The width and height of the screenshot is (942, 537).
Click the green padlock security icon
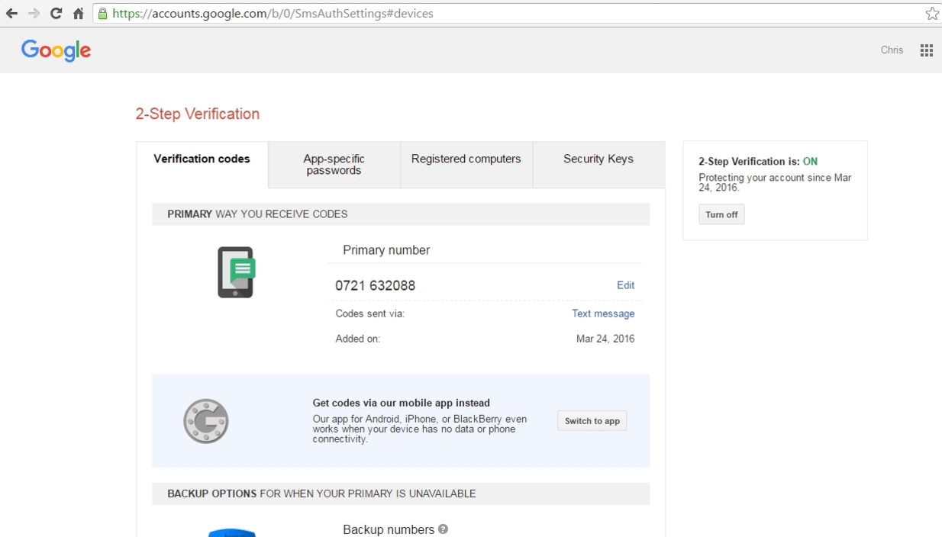coord(103,14)
